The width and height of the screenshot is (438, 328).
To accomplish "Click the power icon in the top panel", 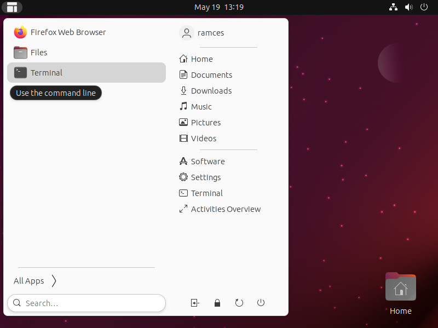I will coord(424,7).
